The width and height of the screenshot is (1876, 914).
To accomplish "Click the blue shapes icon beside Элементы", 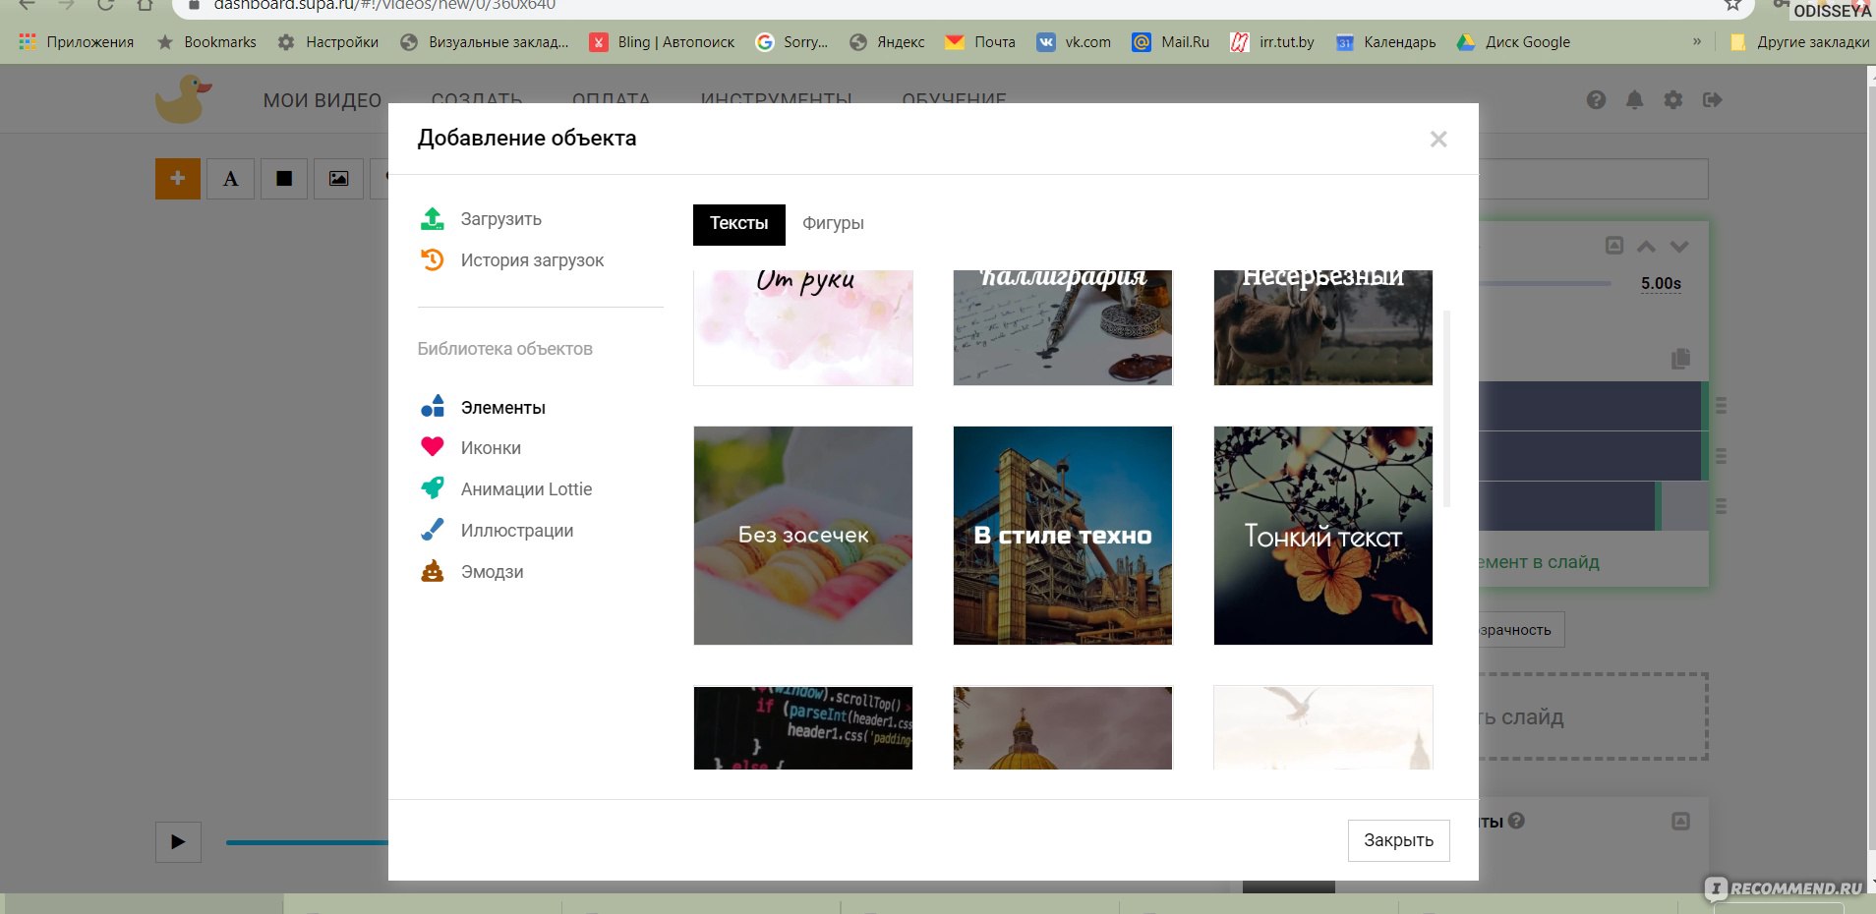I will click(433, 406).
